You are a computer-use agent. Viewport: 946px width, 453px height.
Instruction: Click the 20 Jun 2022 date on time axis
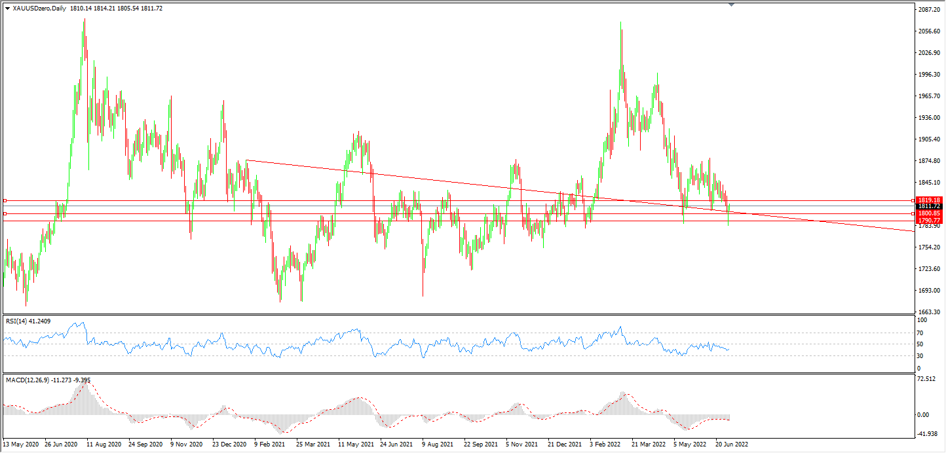click(731, 444)
